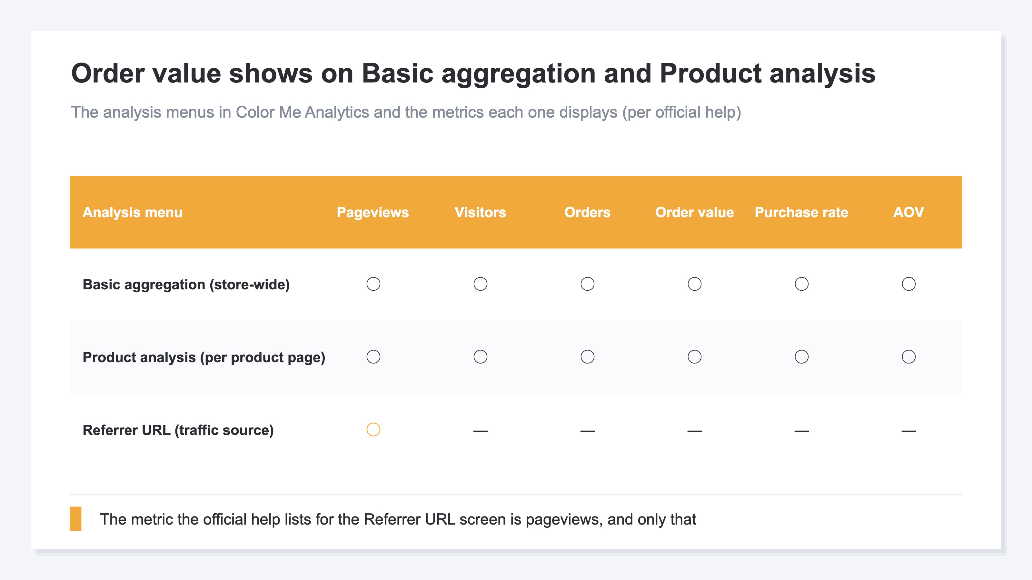Click the Referrer URL Order value dash

[694, 431]
